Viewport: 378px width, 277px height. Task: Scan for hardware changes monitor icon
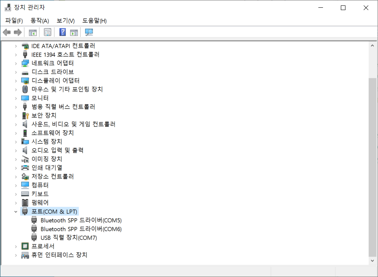[89, 32]
